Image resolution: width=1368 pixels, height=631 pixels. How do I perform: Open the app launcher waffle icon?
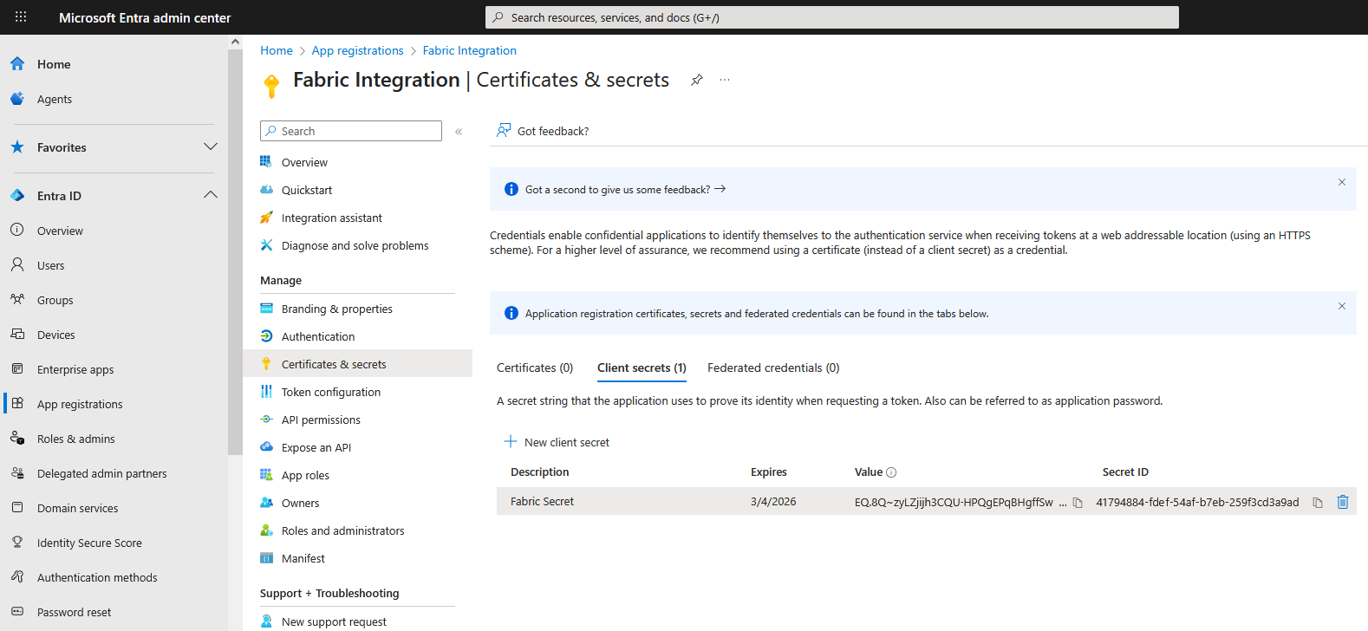(21, 17)
